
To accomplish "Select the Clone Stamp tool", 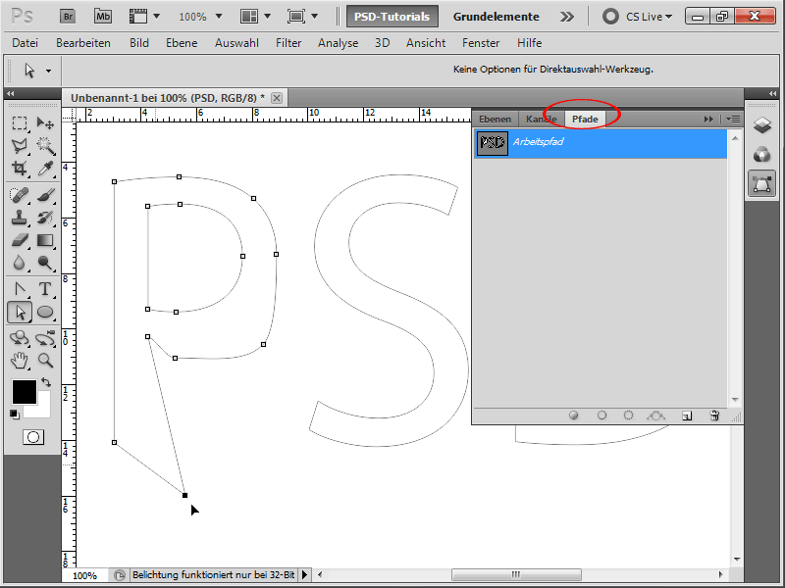I will [20, 218].
